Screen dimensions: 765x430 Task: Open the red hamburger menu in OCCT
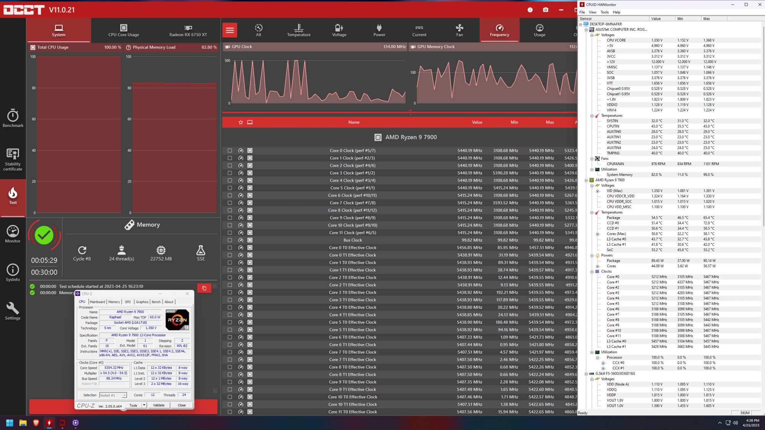click(x=230, y=30)
